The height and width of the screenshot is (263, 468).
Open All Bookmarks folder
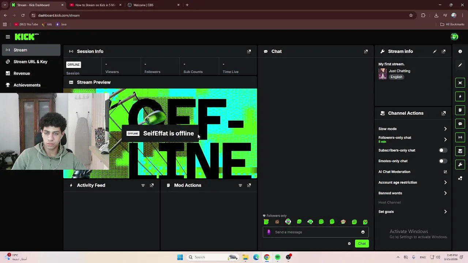tap(452, 24)
